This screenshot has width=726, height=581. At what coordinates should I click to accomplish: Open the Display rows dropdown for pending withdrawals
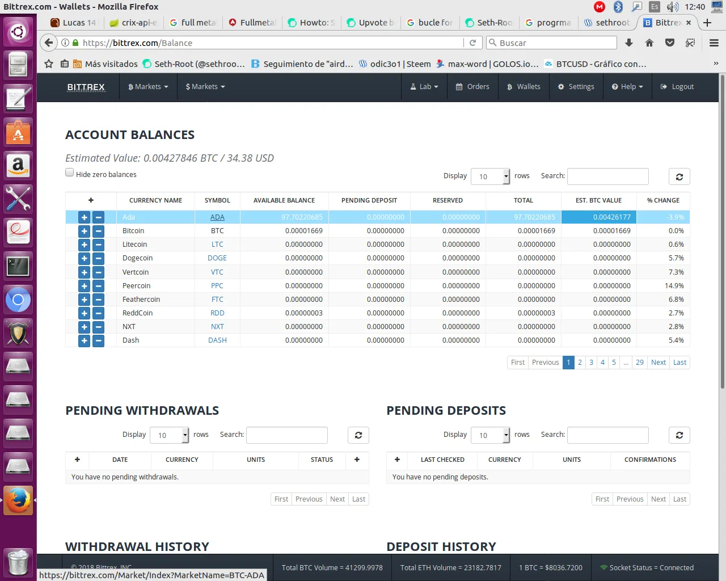pos(169,435)
